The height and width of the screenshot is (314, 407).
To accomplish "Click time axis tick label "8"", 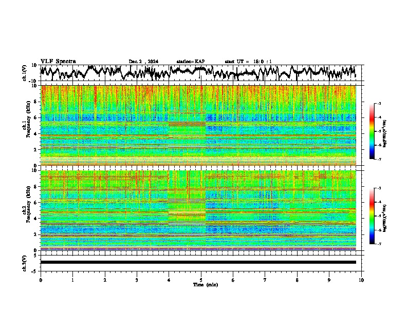I will point(297,280).
